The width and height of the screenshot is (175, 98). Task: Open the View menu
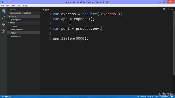[x=13, y=5]
